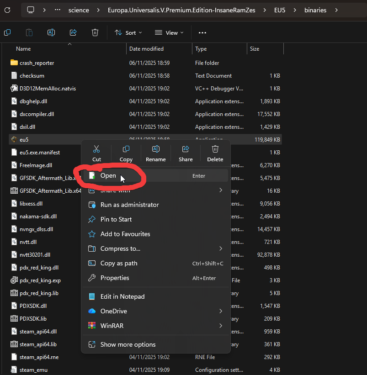Viewport: 367px width, 375px height.
Task: Click the Refresh icon in address bar
Action: pyautogui.click(x=7, y=10)
